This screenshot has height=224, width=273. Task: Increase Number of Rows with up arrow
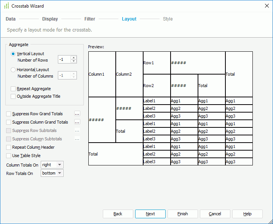click(73, 58)
